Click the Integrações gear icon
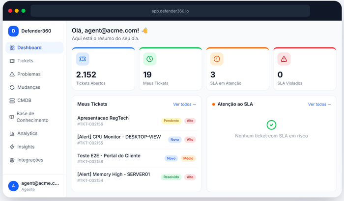The height and width of the screenshot is (201, 344). click(12, 160)
